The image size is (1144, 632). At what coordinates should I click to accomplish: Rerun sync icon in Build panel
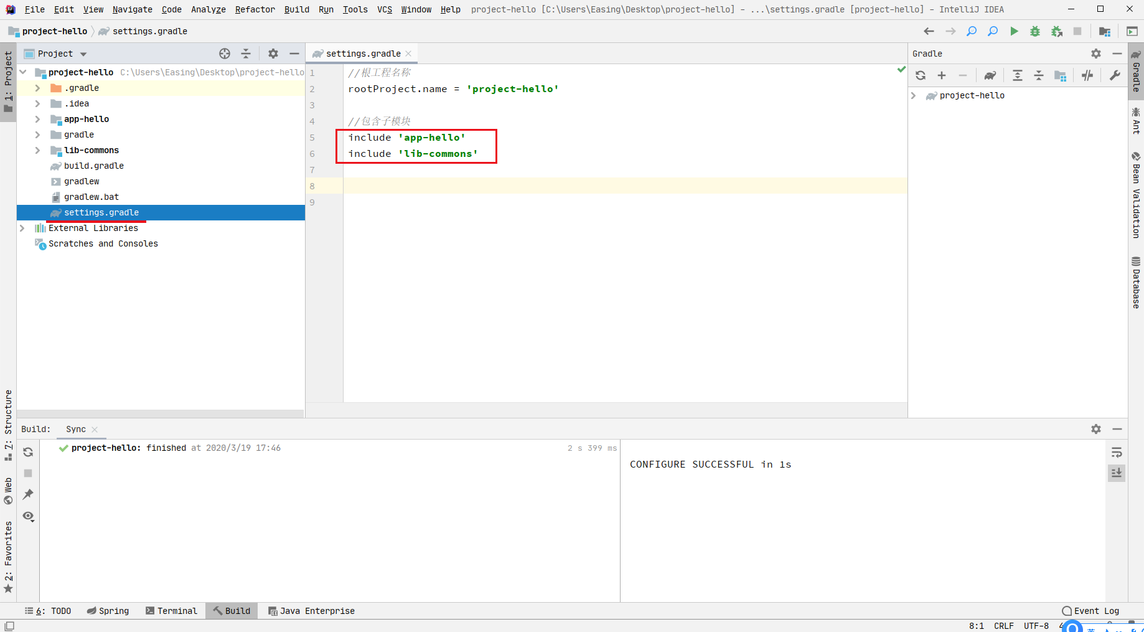[28, 452]
